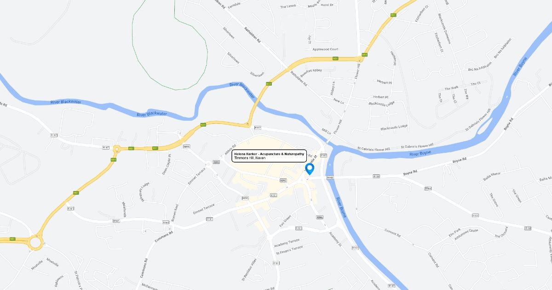This screenshot has height=290, width=552.
Task: Click the R153 shield beside the pin
Action: click(x=329, y=177)
